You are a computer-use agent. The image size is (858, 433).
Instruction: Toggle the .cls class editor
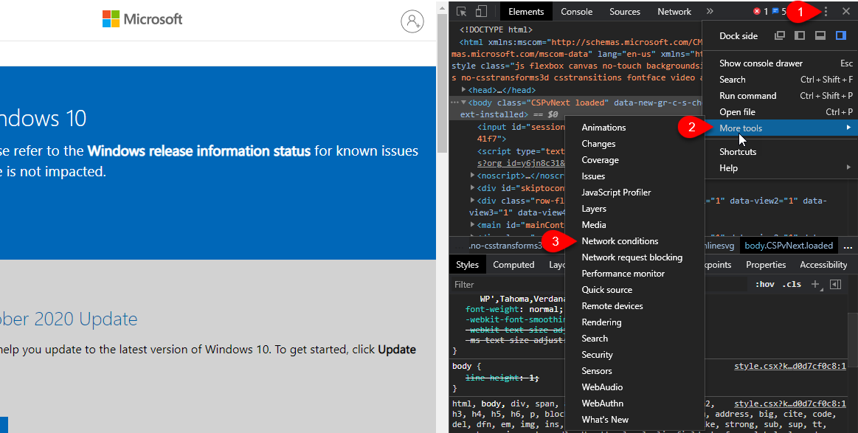pyautogui.click(x=792, y=284)
